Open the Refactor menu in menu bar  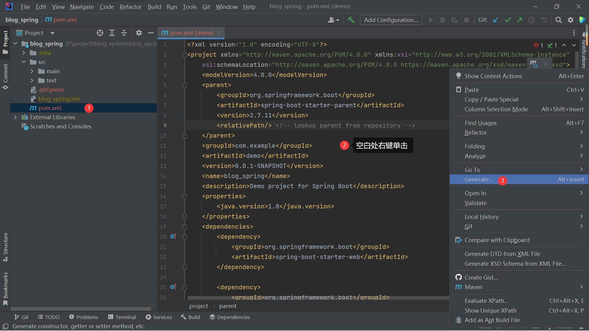(130, 7)
